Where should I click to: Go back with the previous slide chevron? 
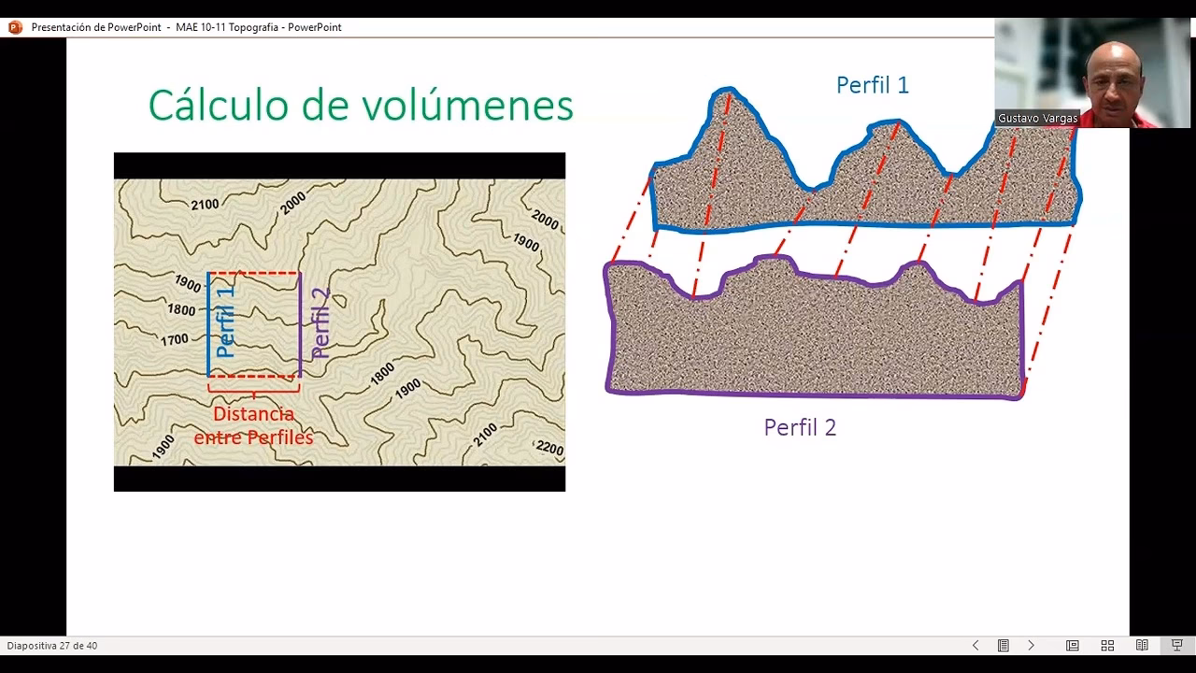tap(975, 645)
